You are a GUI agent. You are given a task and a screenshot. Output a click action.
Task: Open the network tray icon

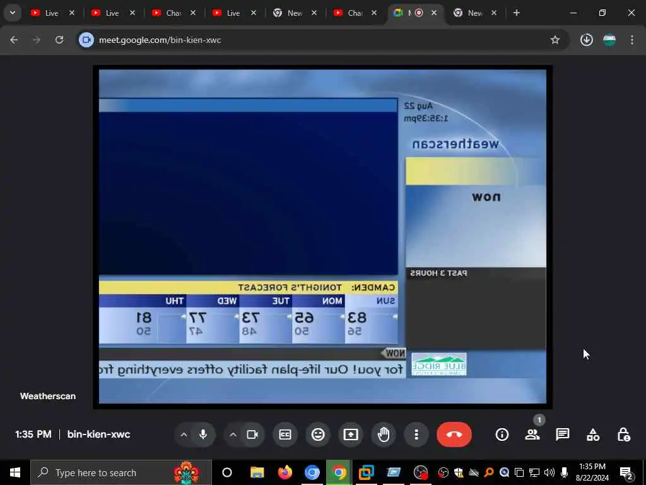click(x=534, y=472)
